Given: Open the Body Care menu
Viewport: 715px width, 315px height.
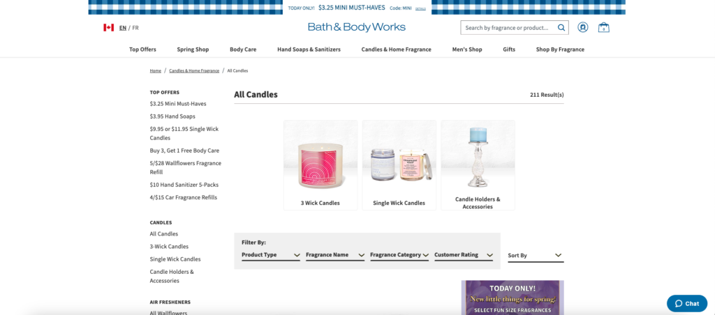Looking at the screenshot, I should [x=243, y=49].
